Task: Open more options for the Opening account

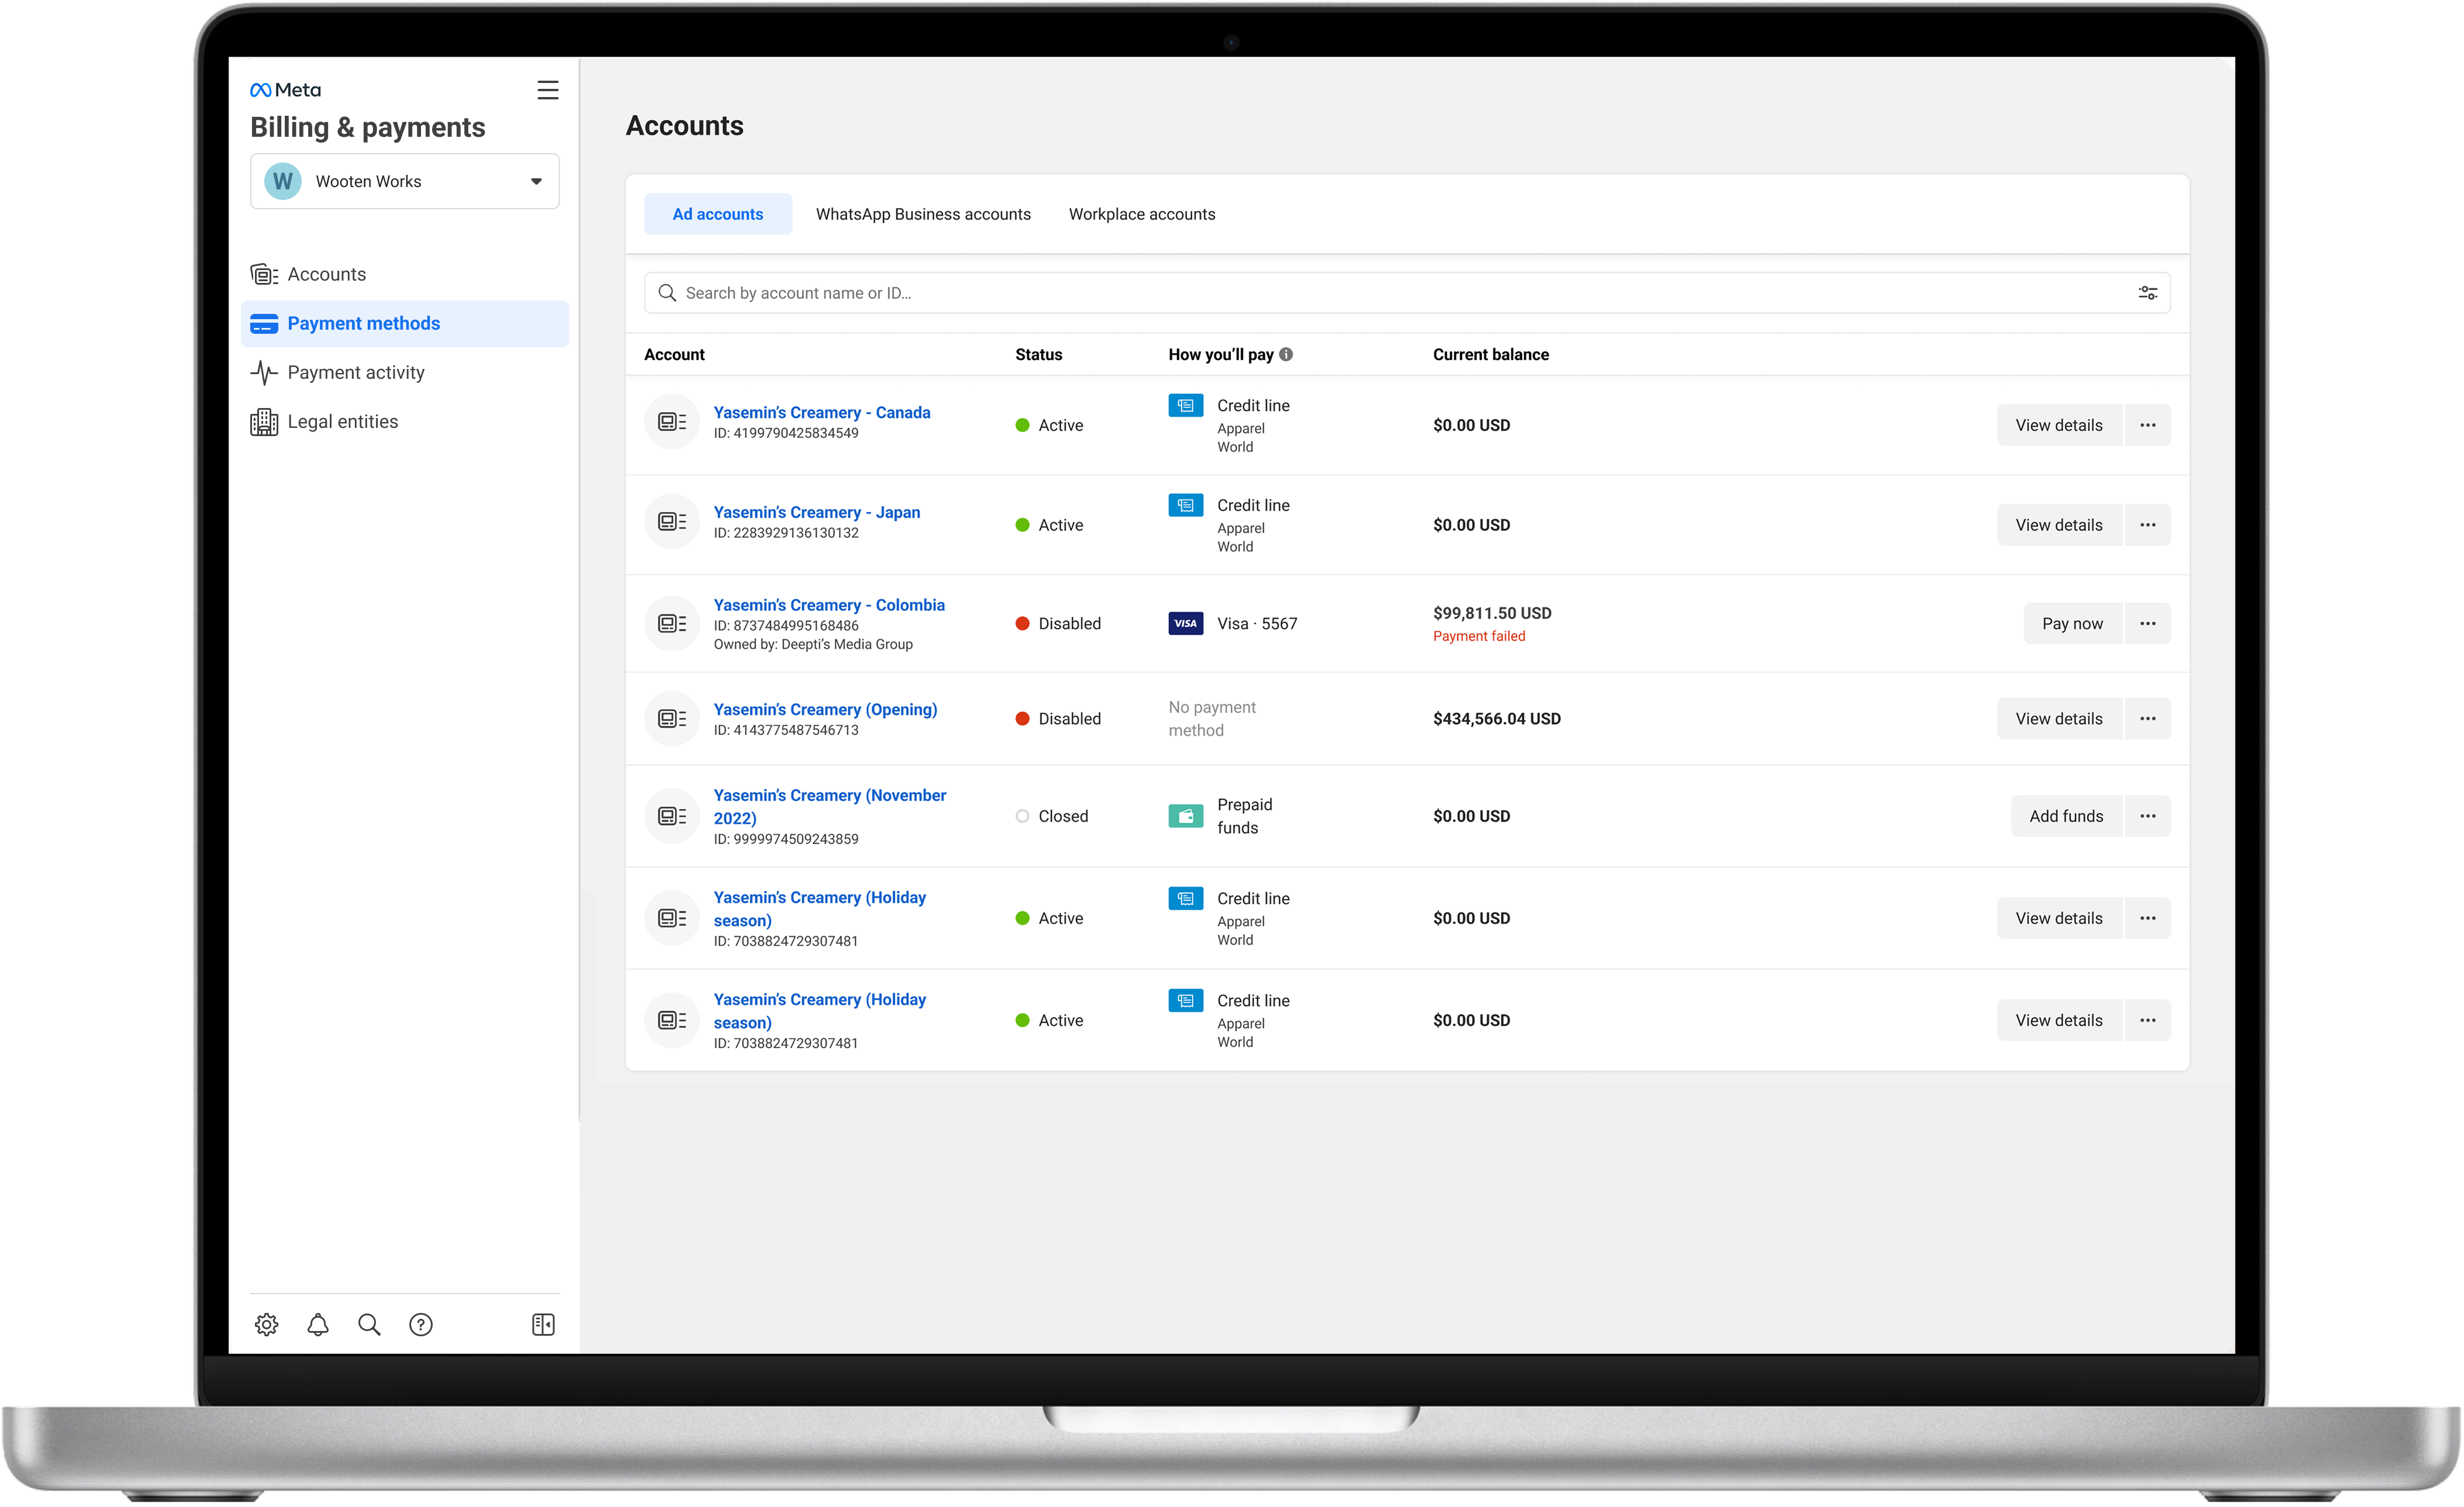Action: [x=2147, y=719]
